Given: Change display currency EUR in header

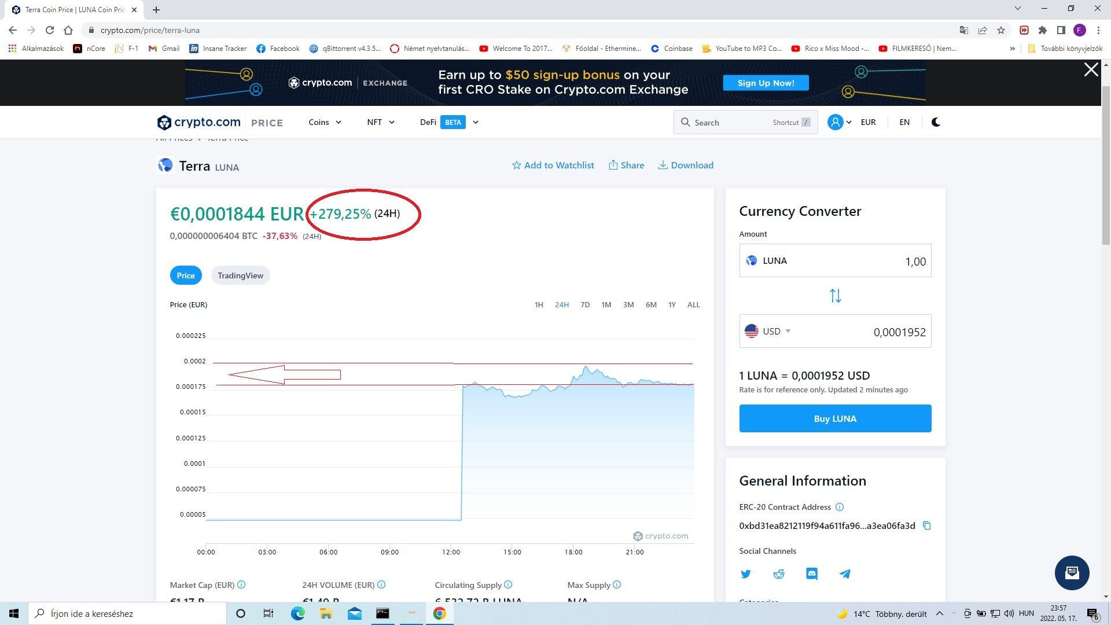Looking at the screenshot, I should tap(868, 122).
